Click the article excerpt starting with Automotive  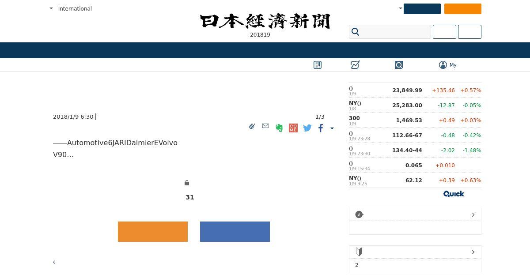point(115,149)
